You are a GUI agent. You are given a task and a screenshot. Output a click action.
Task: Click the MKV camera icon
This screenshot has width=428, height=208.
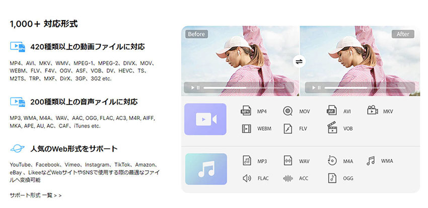pyautogui.click(x=372, y=111)
